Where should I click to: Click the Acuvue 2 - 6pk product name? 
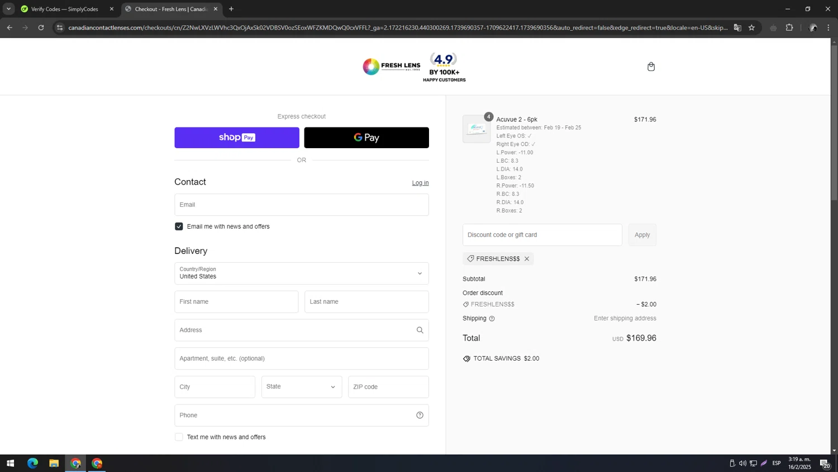pos(517,120)
